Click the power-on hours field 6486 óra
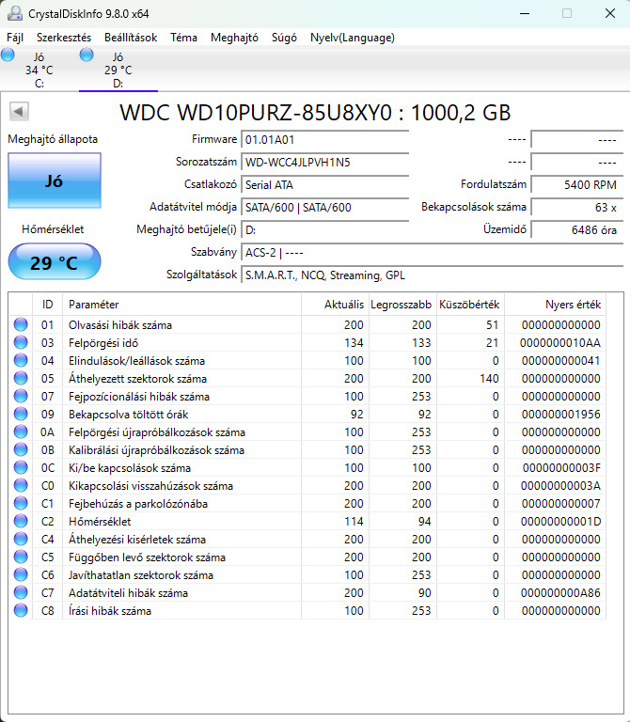630x722 pixels. (x=577, y=229)
